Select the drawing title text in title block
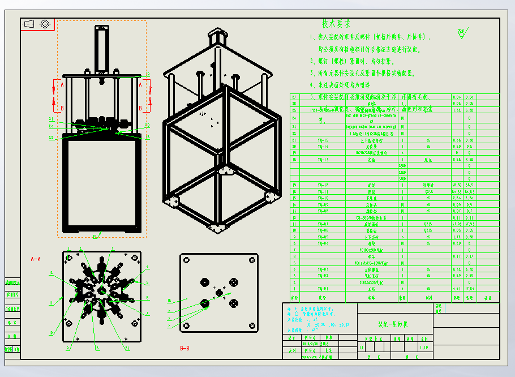The image size is (515, 377). tap(393, 324)
